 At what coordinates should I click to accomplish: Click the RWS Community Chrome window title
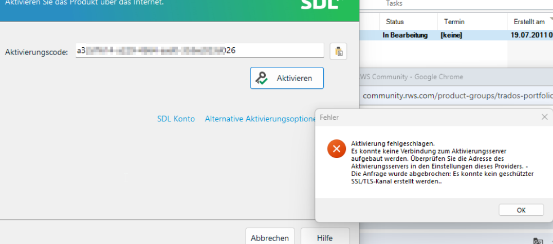(411, 77)
